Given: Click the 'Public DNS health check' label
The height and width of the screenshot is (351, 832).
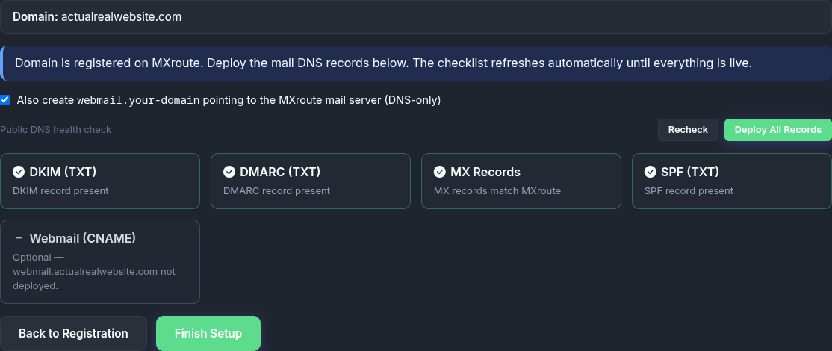Looking at the screenshot, I should tap(56, 130).
